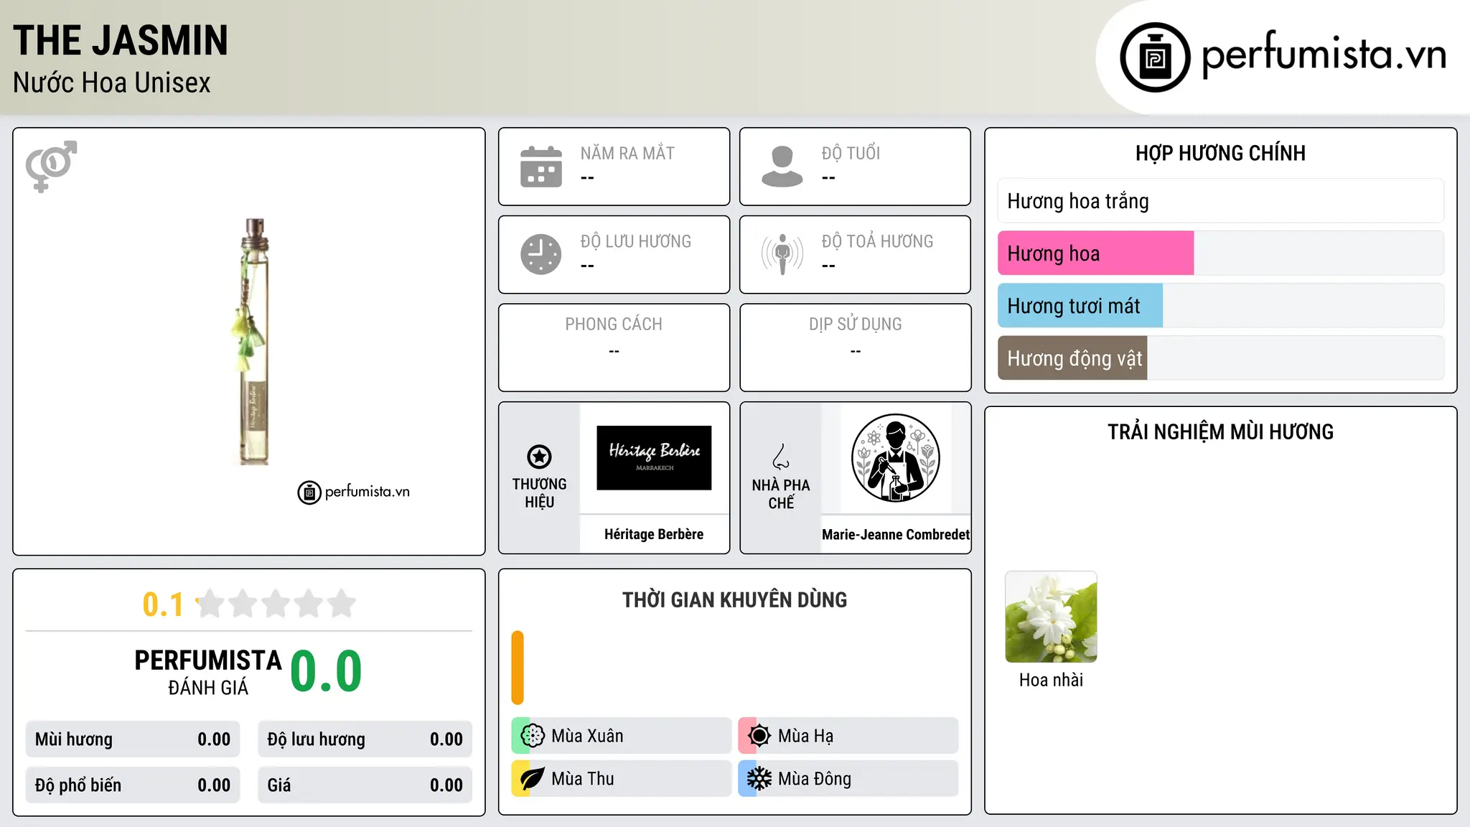Image resolution: width=1470 pixels, height=827 pixels.
Task: Click the Hoa nhài note label
Action: (x=1051, y=680)
